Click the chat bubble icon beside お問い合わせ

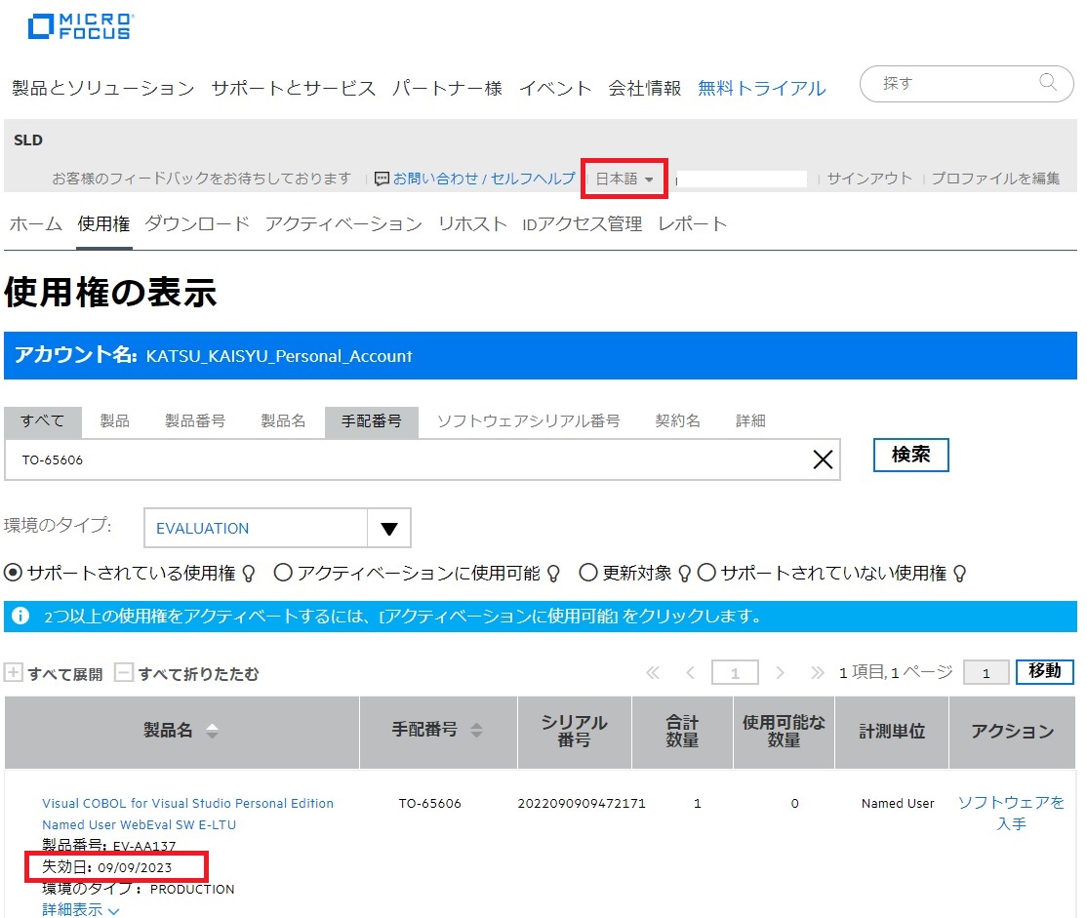click(x=382, y=179)
